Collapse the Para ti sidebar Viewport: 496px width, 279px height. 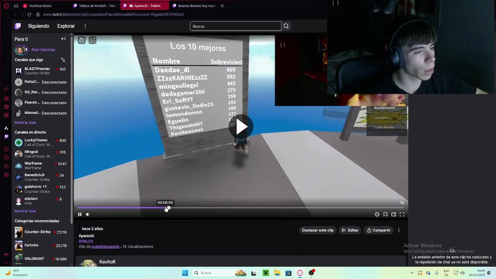(63, 39)
